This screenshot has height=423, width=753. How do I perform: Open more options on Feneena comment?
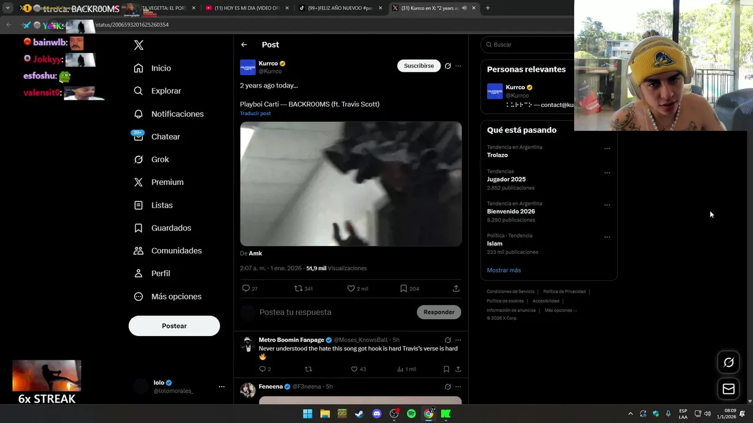click(x=458, y=387)
